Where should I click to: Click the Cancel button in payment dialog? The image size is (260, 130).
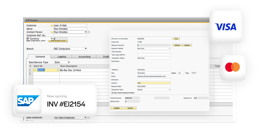[x=130, y=108]
